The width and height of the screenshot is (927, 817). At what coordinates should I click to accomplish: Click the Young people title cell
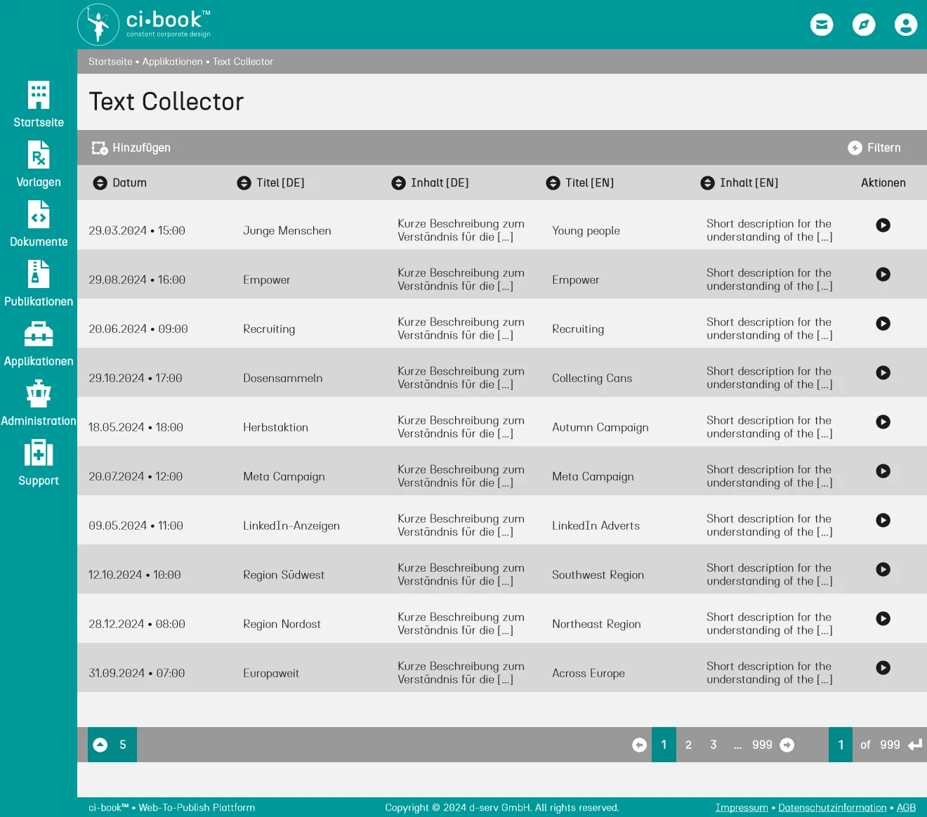click(x=586, y=230)
